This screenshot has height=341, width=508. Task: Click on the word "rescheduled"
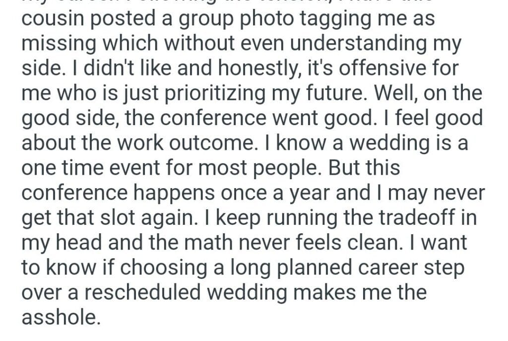pos(143,292)
